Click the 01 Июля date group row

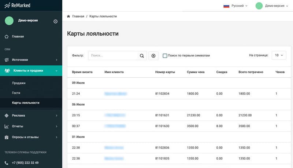179,137
